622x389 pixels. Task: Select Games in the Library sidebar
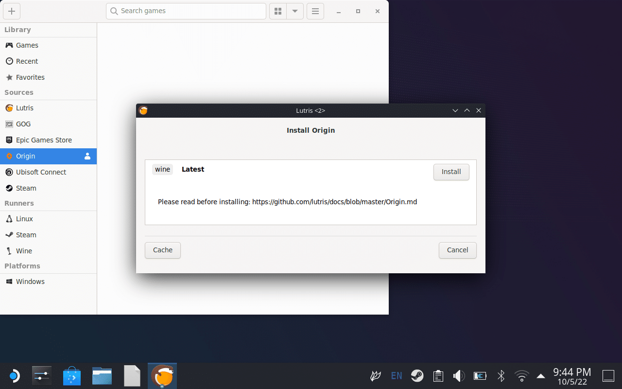tap(48, 45)
